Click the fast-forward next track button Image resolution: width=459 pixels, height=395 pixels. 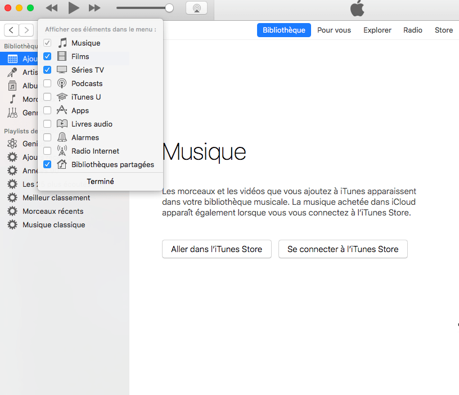coord(94,8)
